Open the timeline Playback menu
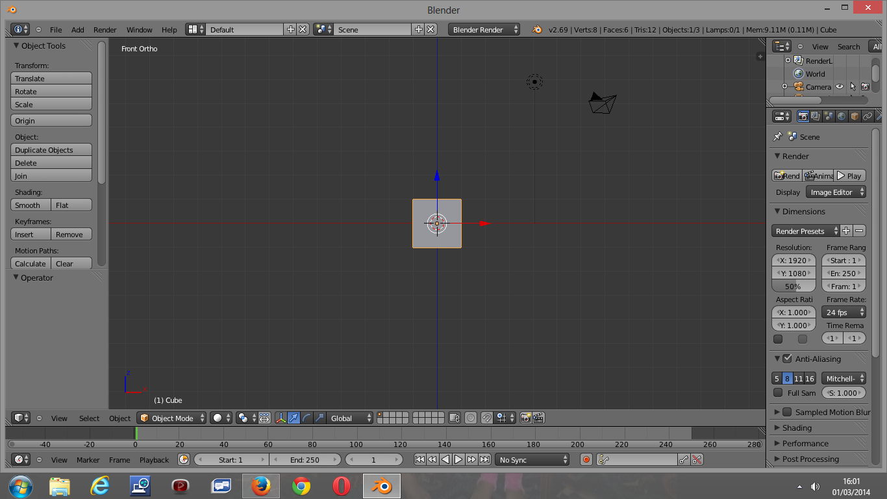Viewport: 887px width, 499px height. pyautogui.click(x=154, y=459)
